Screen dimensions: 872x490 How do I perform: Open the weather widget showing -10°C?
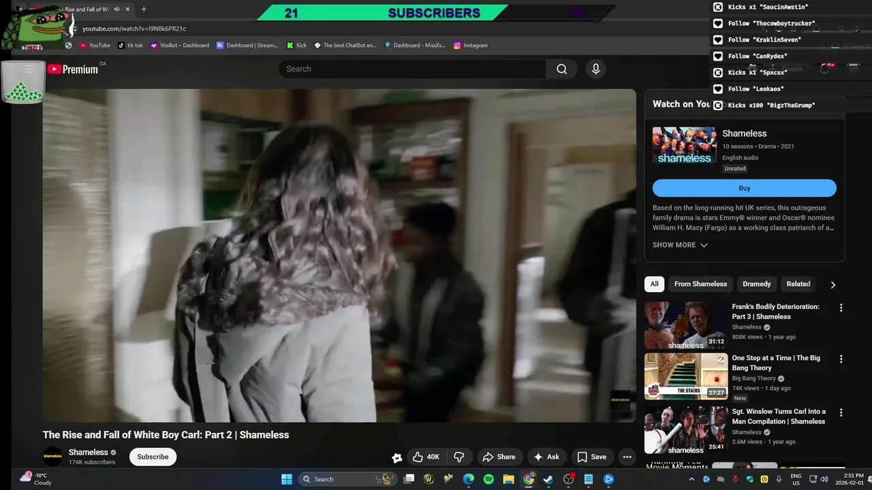(x=35, y=479)
